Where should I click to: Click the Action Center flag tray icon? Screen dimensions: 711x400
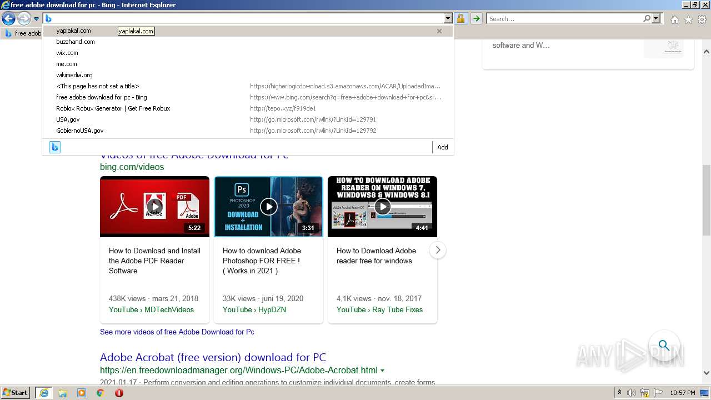[658, 393]
